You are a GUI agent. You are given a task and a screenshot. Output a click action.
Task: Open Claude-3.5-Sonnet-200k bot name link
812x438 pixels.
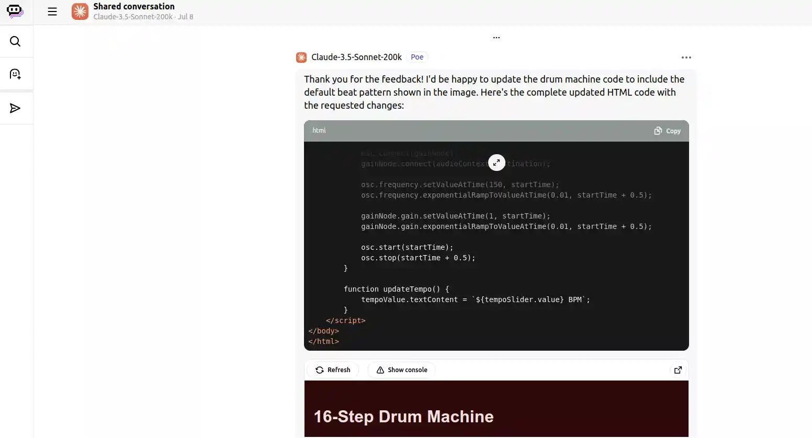click(x=356, y=57)
